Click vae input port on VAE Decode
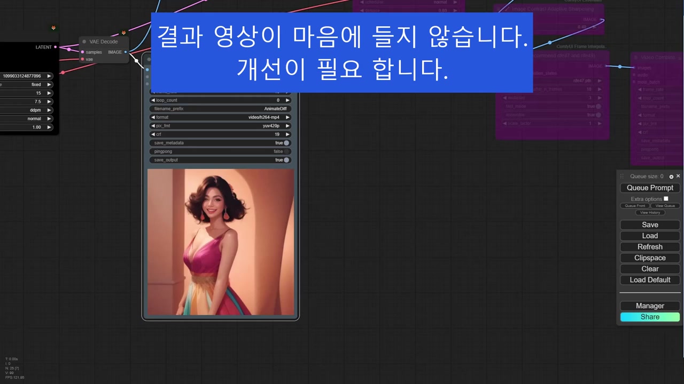 pos(82,59)
